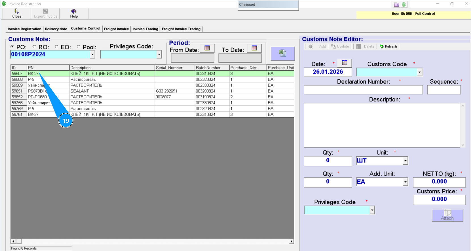This screenshot has width=471, height=251.
Task: Click the User ID: DUN - Full Control label
Action: pyautogui.click(x=413, y=14)
